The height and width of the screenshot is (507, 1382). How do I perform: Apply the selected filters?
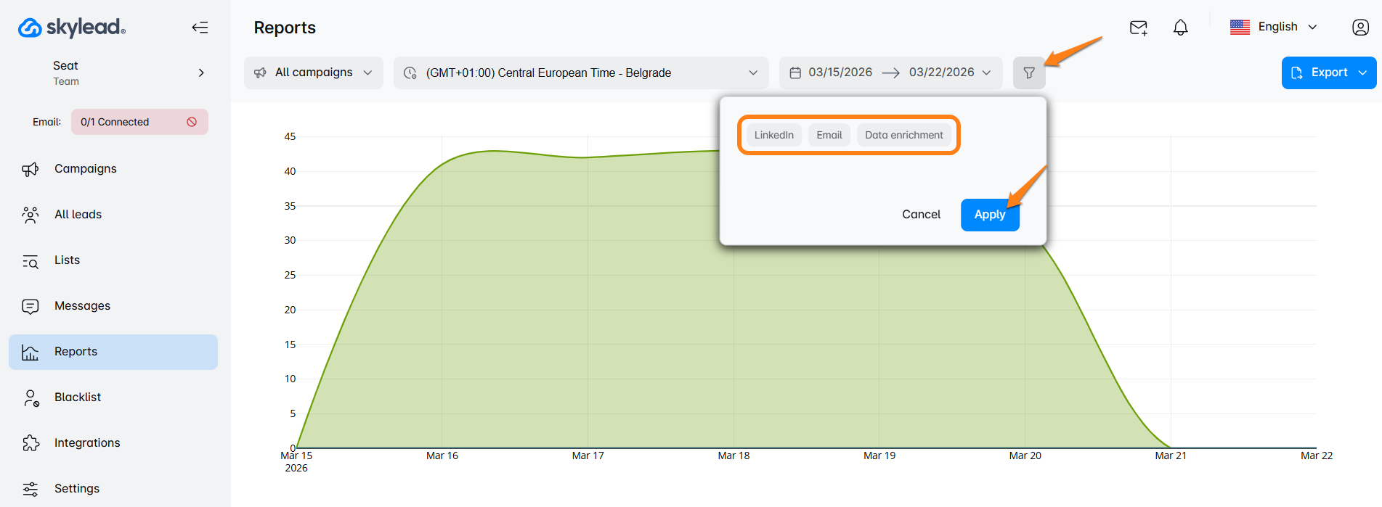click(x=989, y=215)
